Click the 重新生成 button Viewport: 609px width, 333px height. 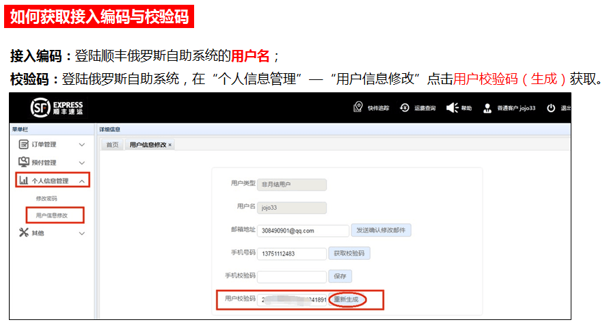347,299
